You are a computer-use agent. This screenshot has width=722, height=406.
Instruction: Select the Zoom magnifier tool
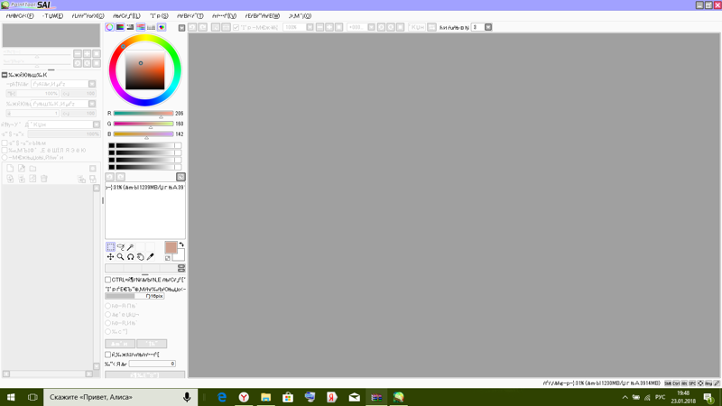[121, 257]
